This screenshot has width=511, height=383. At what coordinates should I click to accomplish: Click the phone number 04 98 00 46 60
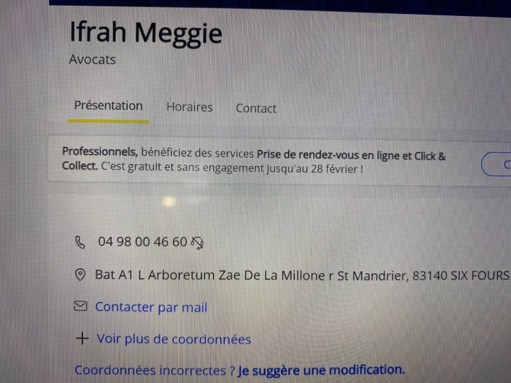(x=142, y=242)
